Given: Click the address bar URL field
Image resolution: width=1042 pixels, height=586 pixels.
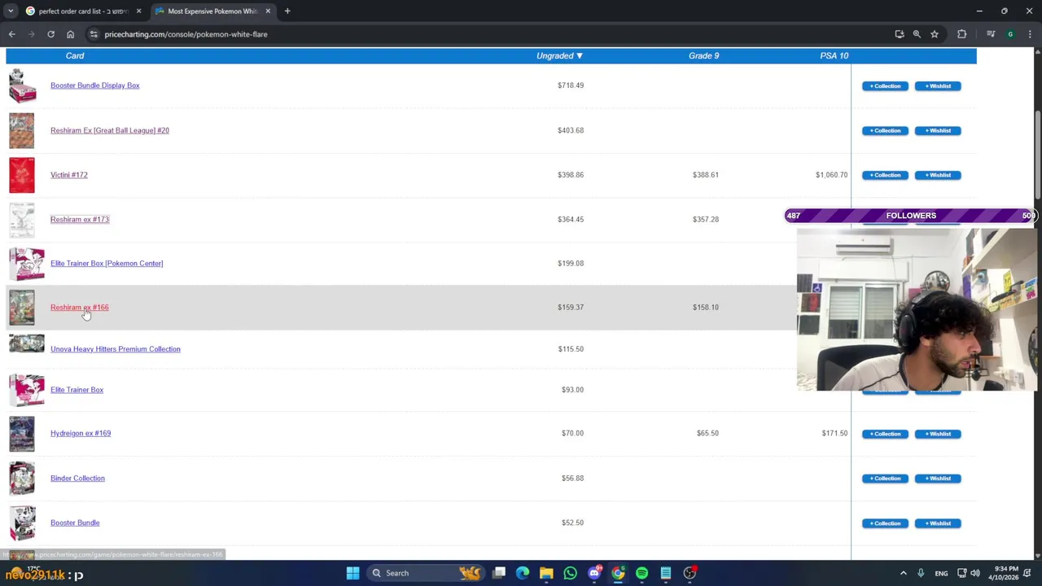Looking at the screenshot, I should point(488,34).
